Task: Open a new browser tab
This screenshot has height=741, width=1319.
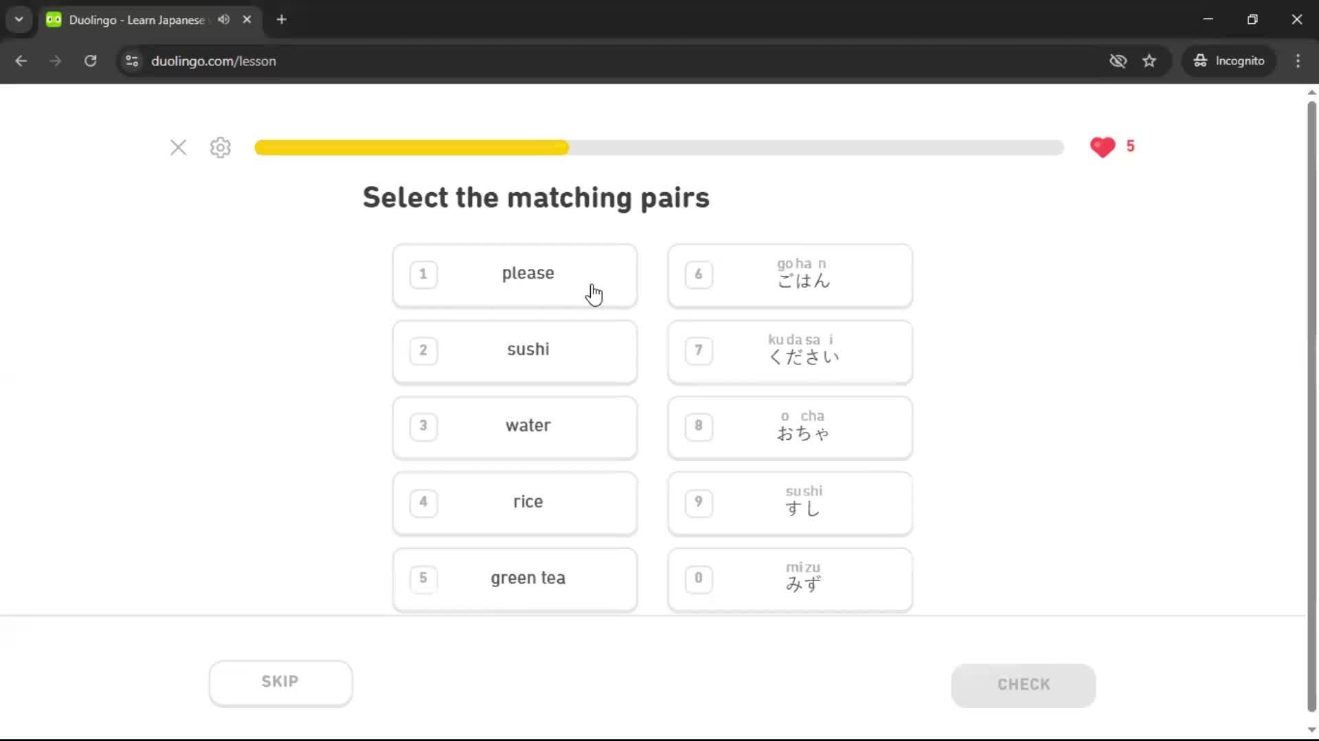Action: [282, 19]
